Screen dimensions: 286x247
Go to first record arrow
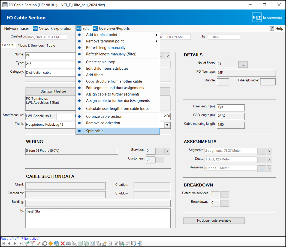(x=3, y=243)
